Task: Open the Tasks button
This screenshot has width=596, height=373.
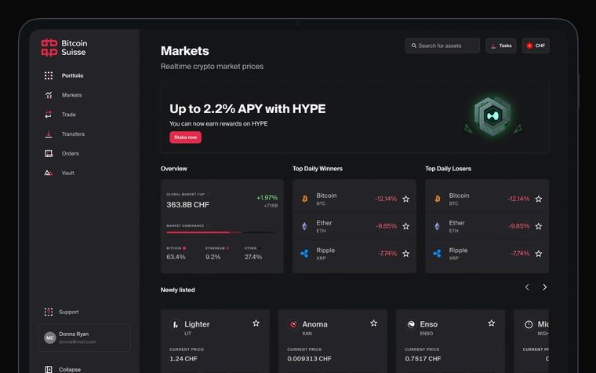Action: [x=500, y=46]
